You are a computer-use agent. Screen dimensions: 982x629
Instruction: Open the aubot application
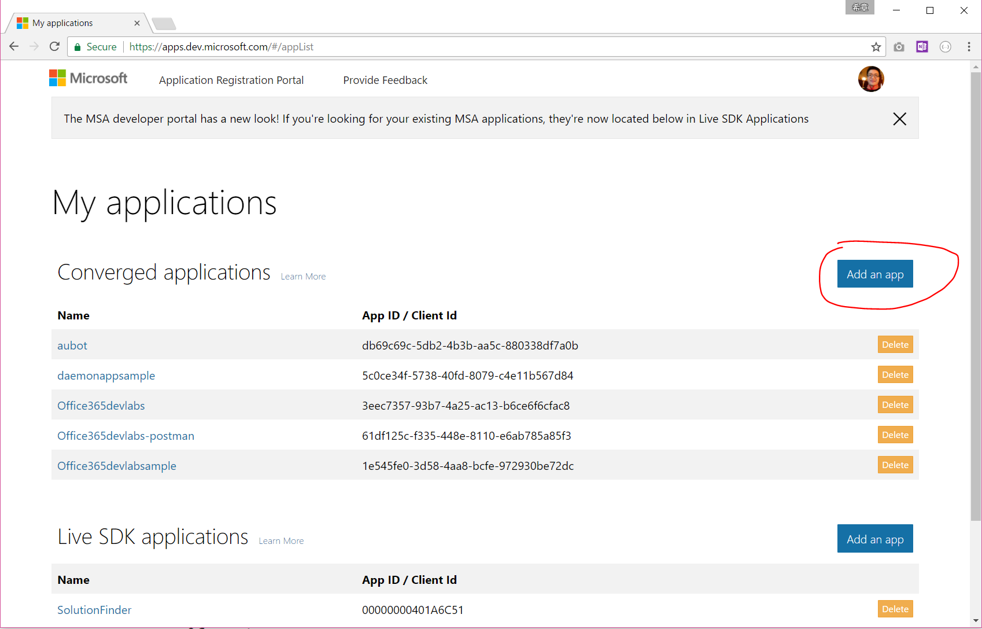tap(72, 345)
